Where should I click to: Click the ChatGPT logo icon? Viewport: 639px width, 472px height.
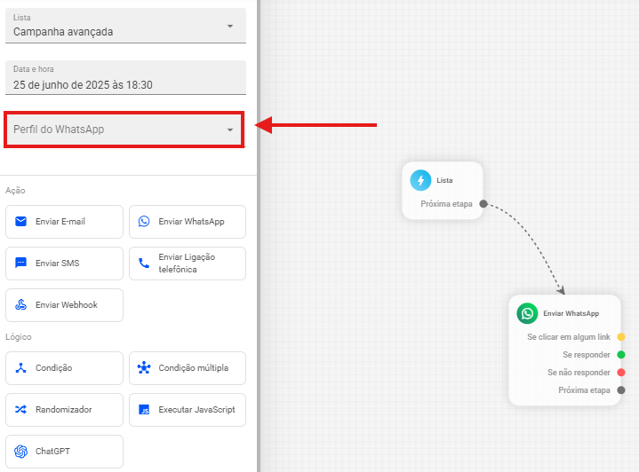click(x=21, y=452)
